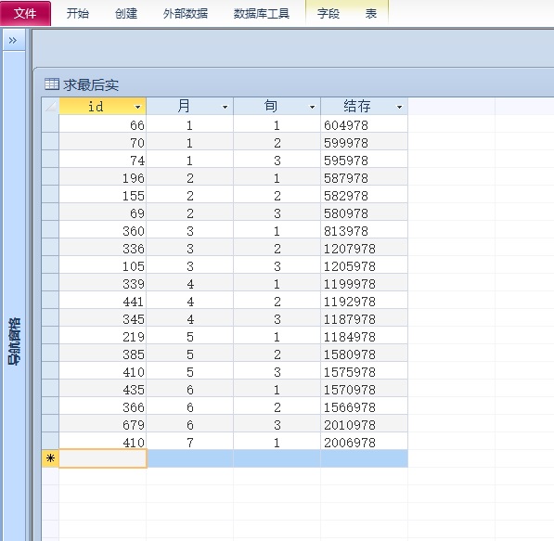Select the 表 contextual tab
Viewport: 554px width, 541px height.
pyautogui.click(x=371, y=13)
